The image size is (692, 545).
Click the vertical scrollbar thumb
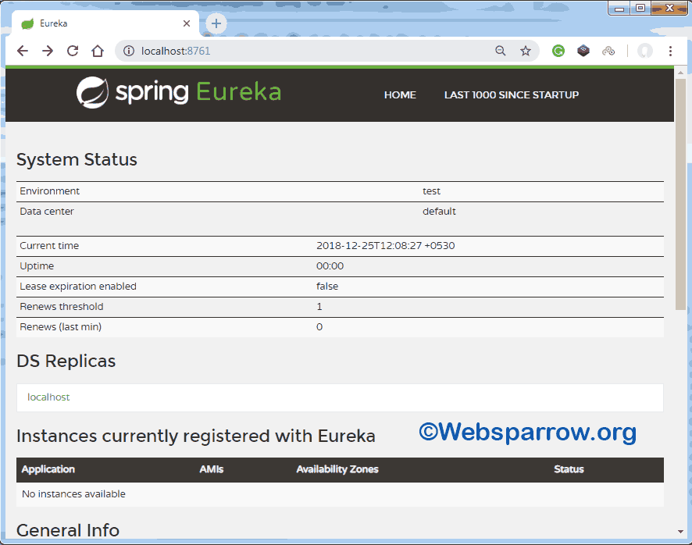click(x=680, y=194)
